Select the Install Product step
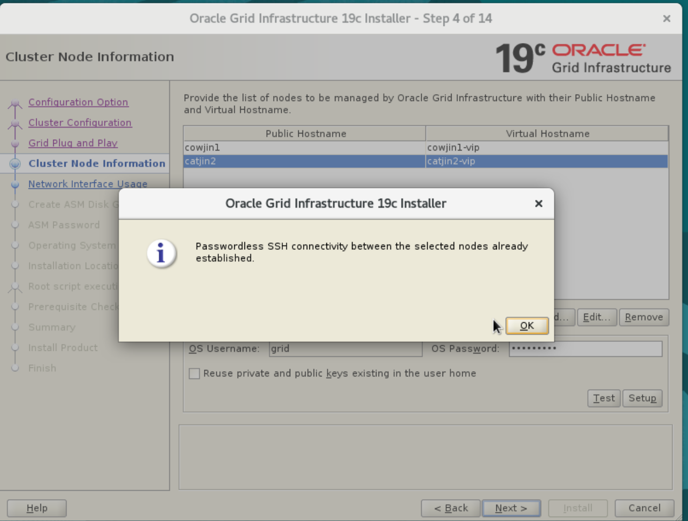This screenshot has height=521, width=688. pos(63,348)
